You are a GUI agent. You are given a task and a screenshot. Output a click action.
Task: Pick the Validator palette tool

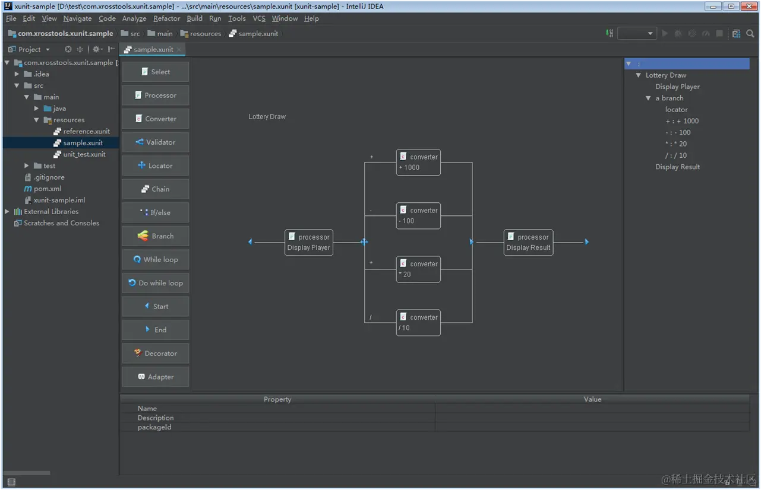click(x=155, y=142)
